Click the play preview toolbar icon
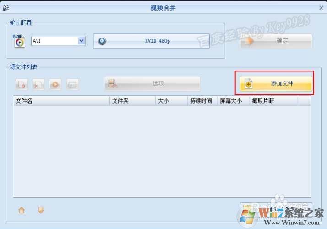Screen dimensions: 327x229 [x=55, y=84]
